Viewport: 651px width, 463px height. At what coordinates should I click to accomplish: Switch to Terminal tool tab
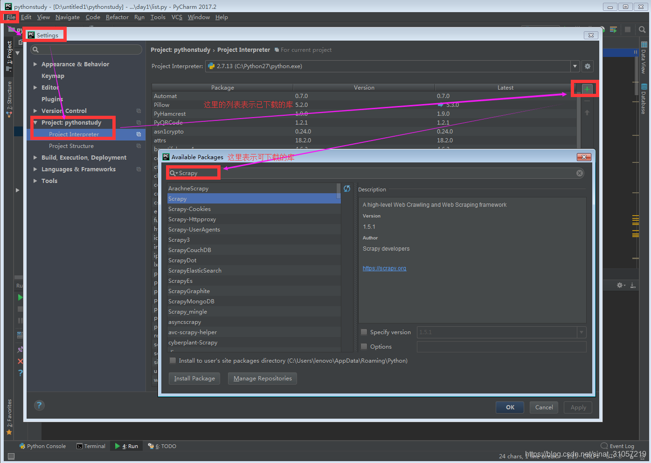click(x=91, y=446)
